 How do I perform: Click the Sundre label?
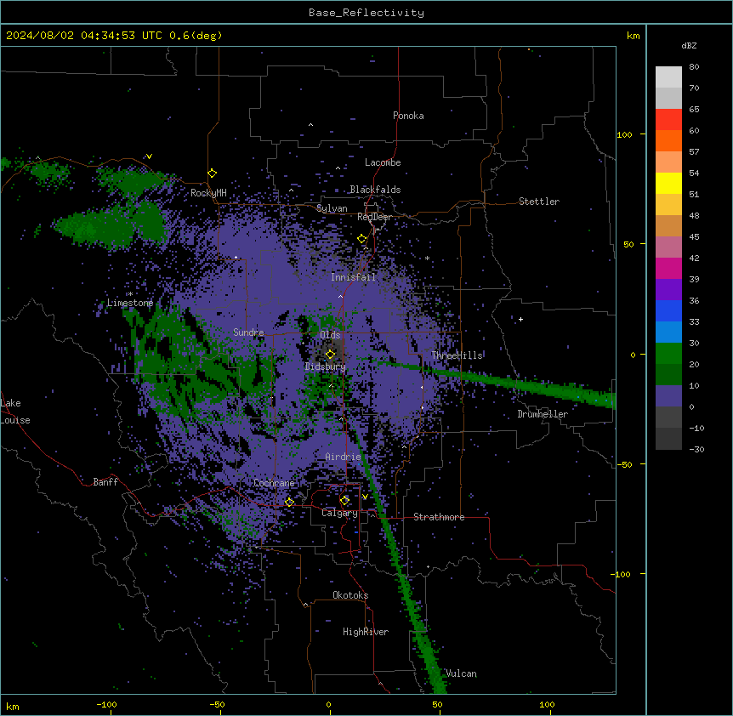point(248,332)
